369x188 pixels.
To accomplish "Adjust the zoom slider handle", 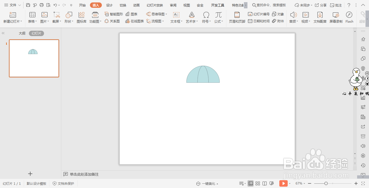I will (x=326, y=183).
